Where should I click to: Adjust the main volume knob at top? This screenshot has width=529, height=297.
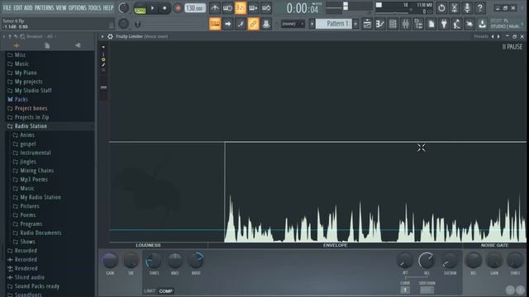tap(123, 7)
